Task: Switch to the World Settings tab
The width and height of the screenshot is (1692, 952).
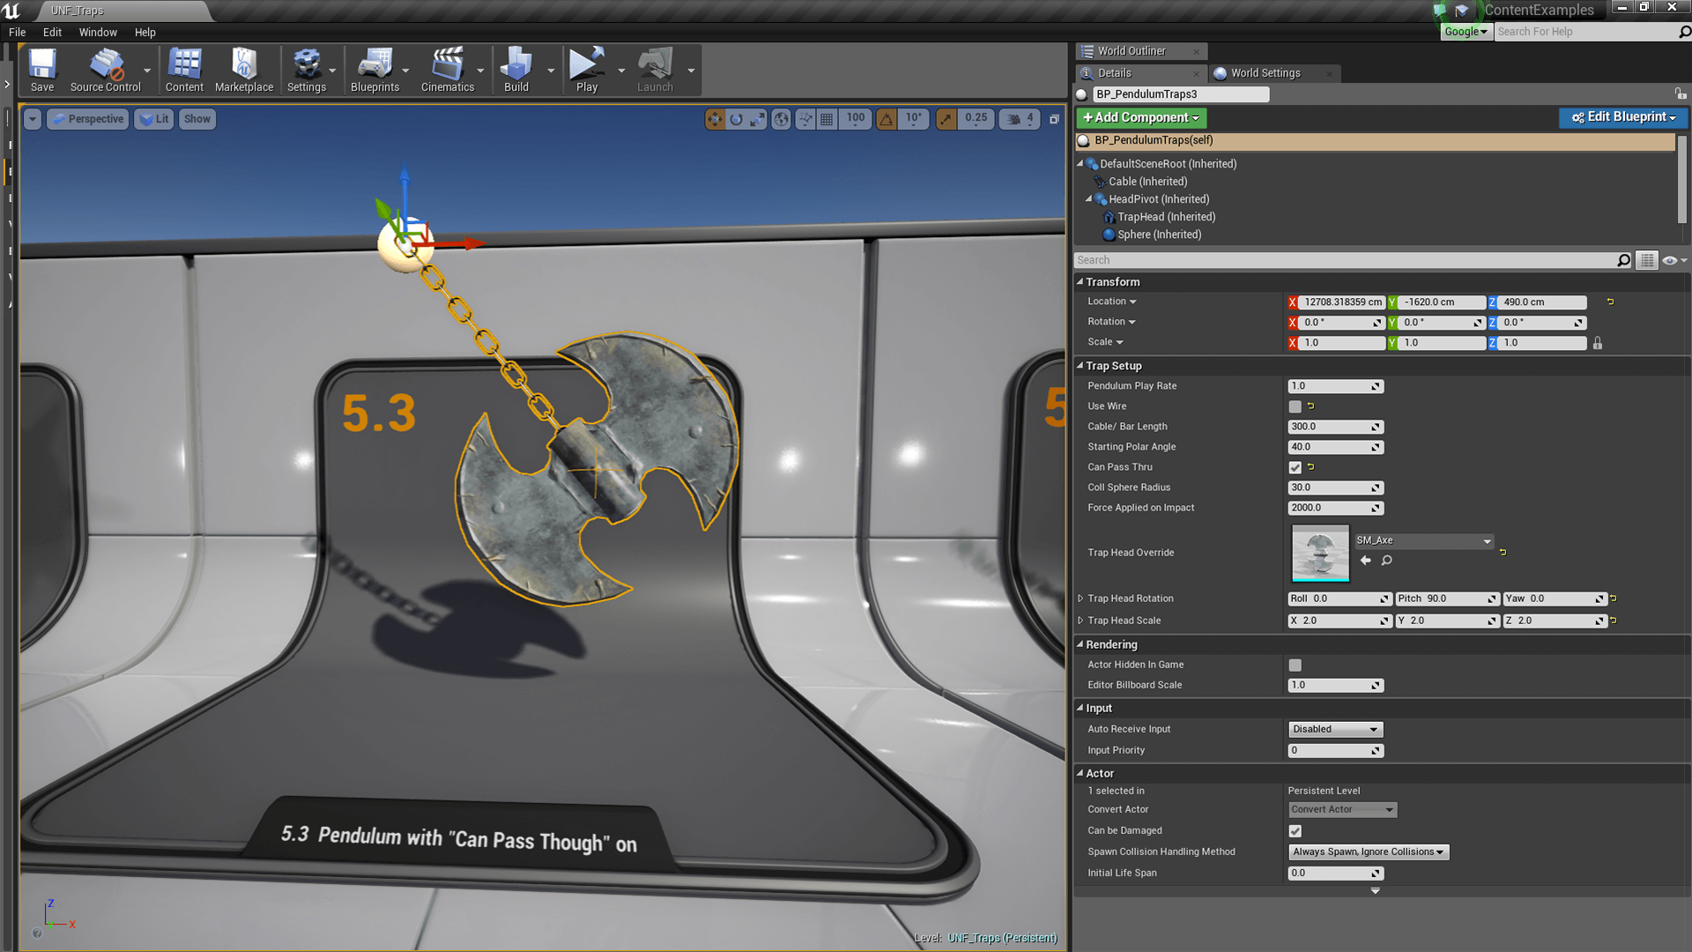Action: [x=1265, y=73]
